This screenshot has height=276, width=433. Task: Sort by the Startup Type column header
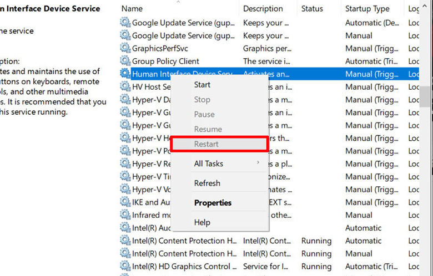[x=367, y=9]
